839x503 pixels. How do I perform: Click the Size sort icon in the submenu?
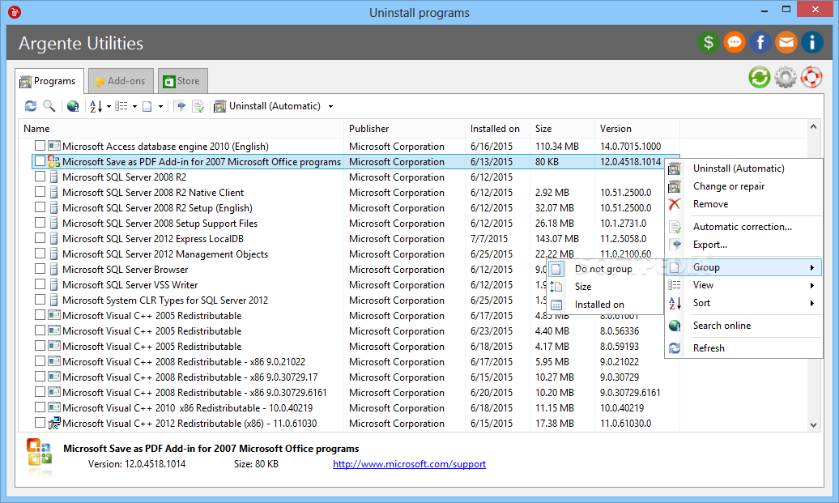(556, 287)
